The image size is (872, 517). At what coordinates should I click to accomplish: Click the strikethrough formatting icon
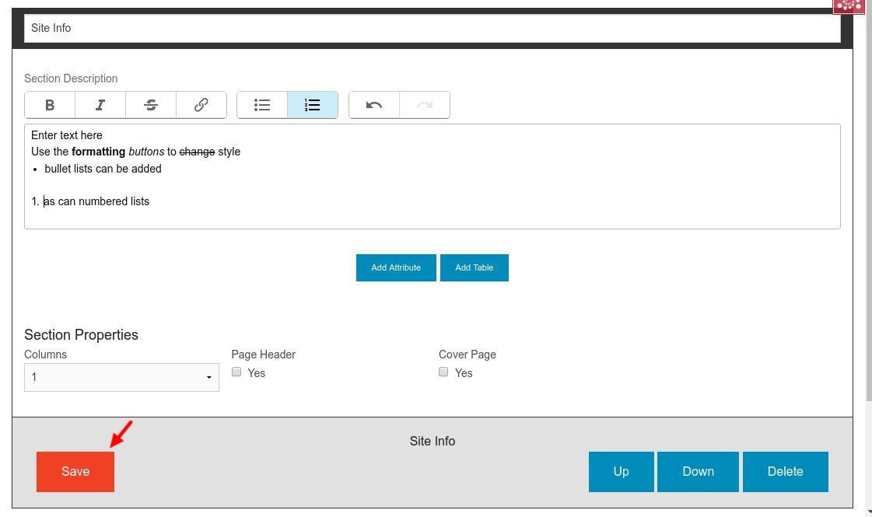151,105
